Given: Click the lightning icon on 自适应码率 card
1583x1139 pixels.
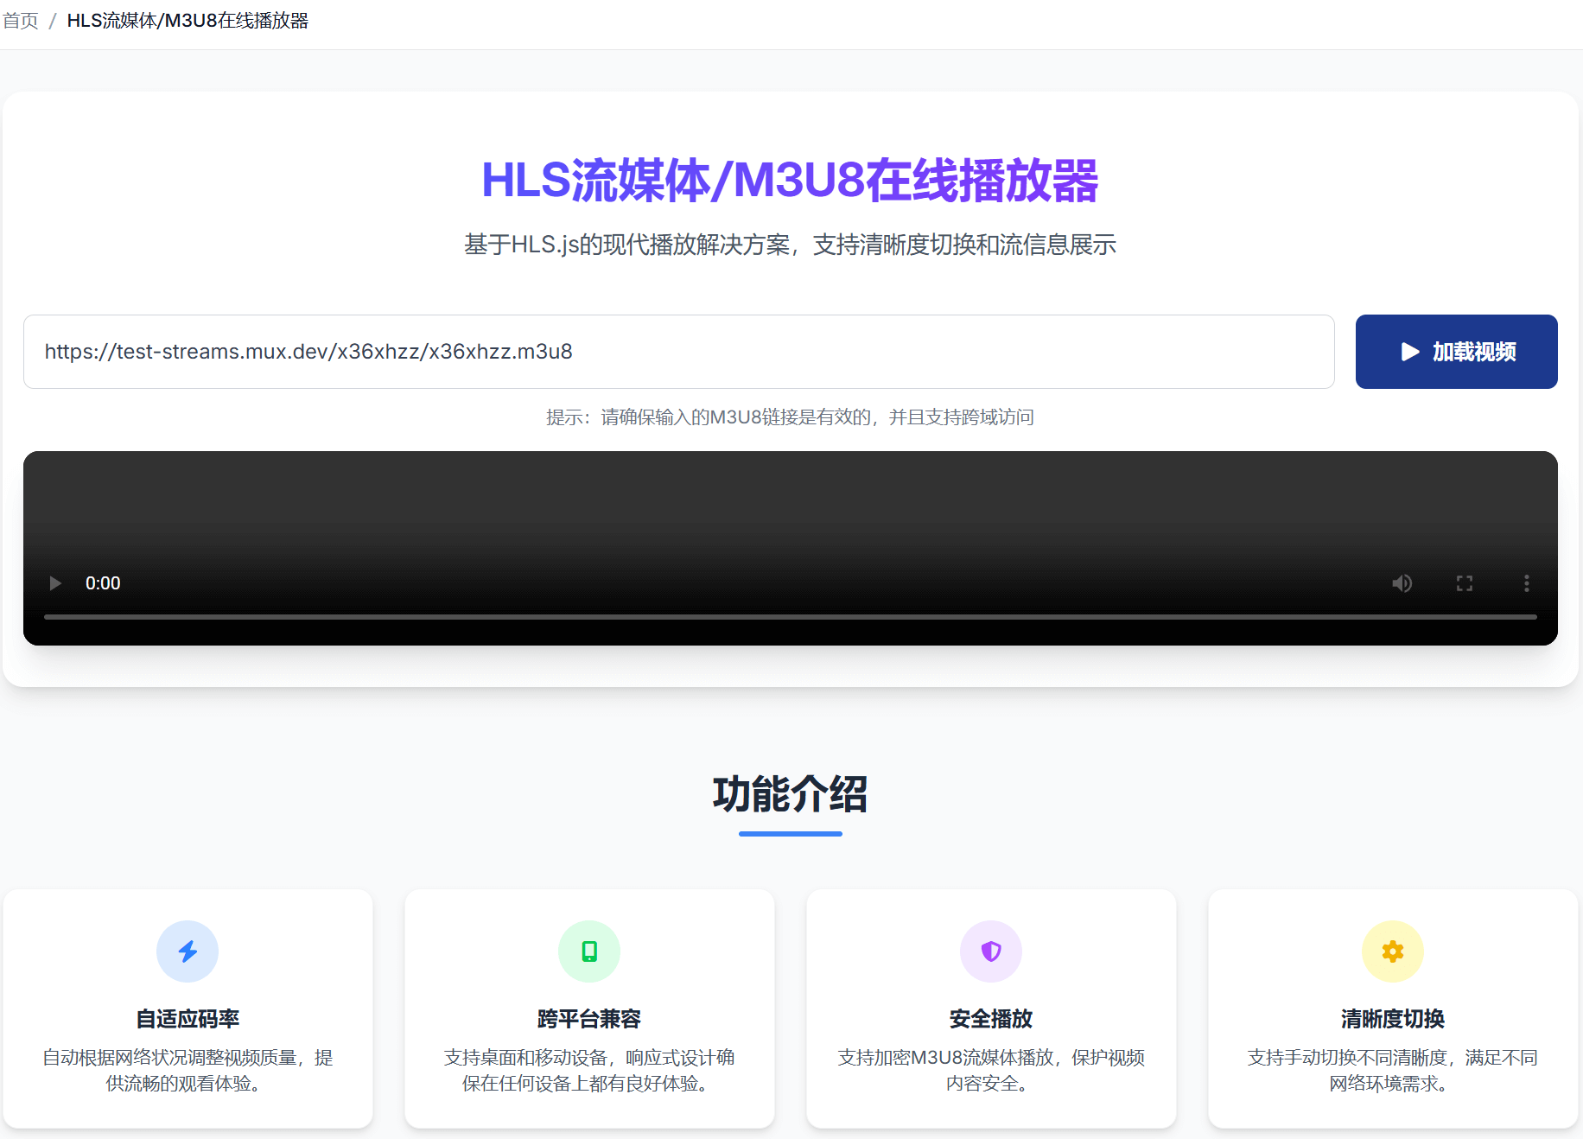Looking at the screenshot, I should click(x=188, y=951).
